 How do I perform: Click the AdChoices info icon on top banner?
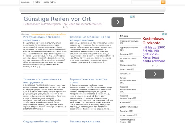pos(131,17)
